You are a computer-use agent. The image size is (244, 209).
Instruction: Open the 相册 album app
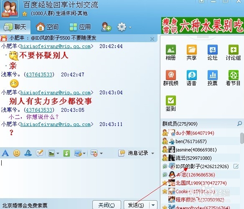(171, 53)
